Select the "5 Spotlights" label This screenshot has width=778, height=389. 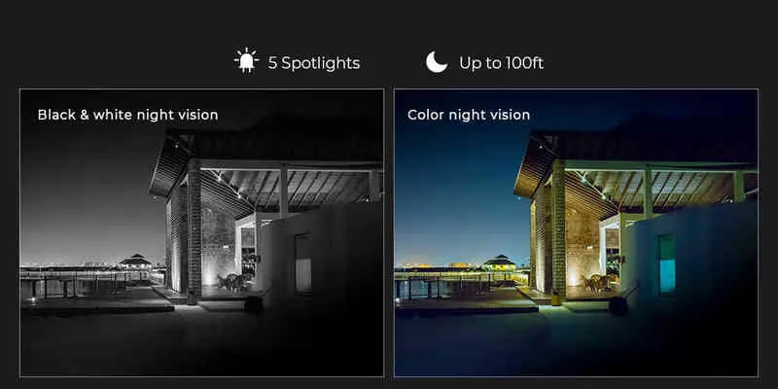pos(314,63)
